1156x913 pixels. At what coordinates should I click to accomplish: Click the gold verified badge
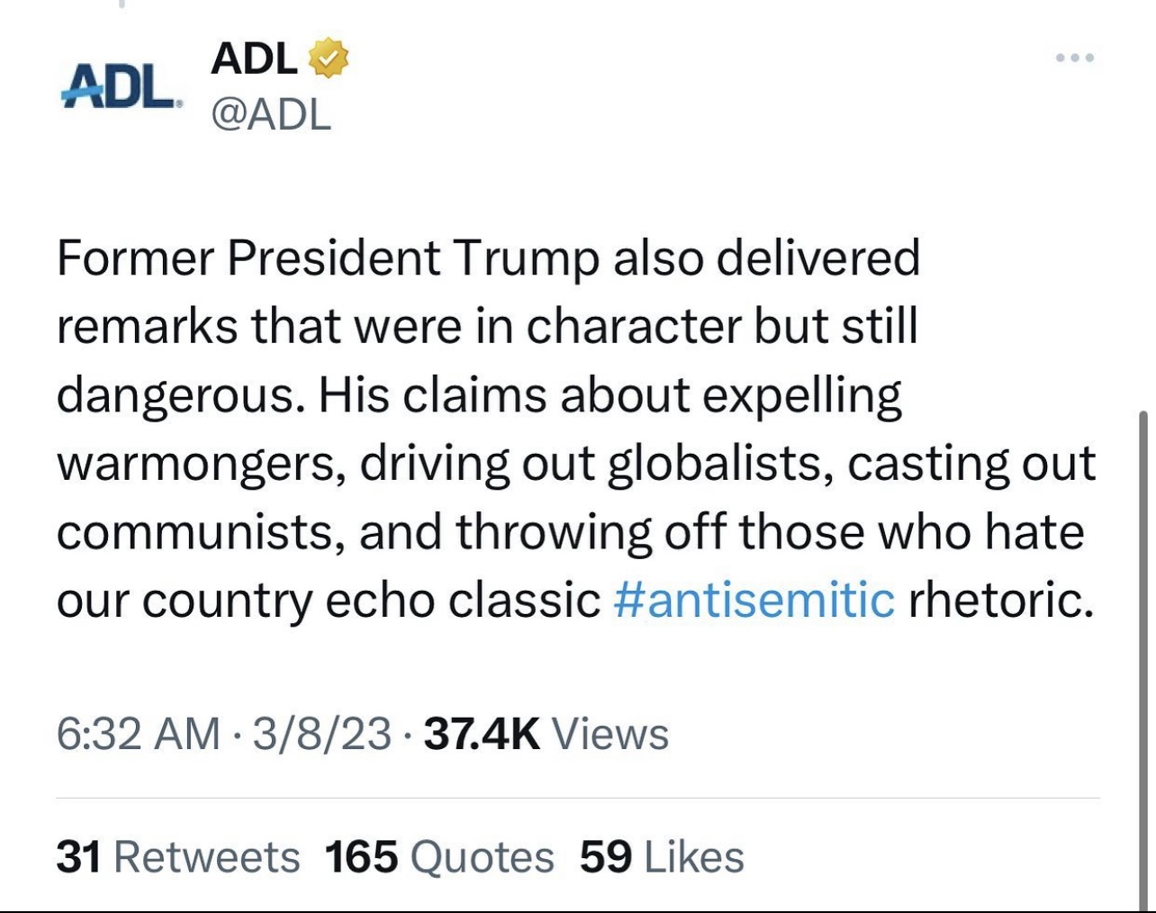329,59
